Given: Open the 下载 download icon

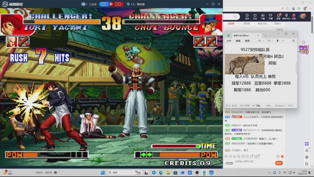Looking at the screenshot, I should [x=263, y=17].
